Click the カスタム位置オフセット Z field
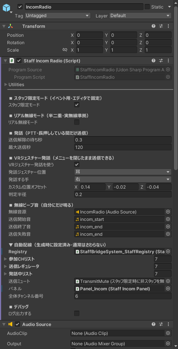The height and width of the screenshot is (349, 178). (x=159, y=187)
